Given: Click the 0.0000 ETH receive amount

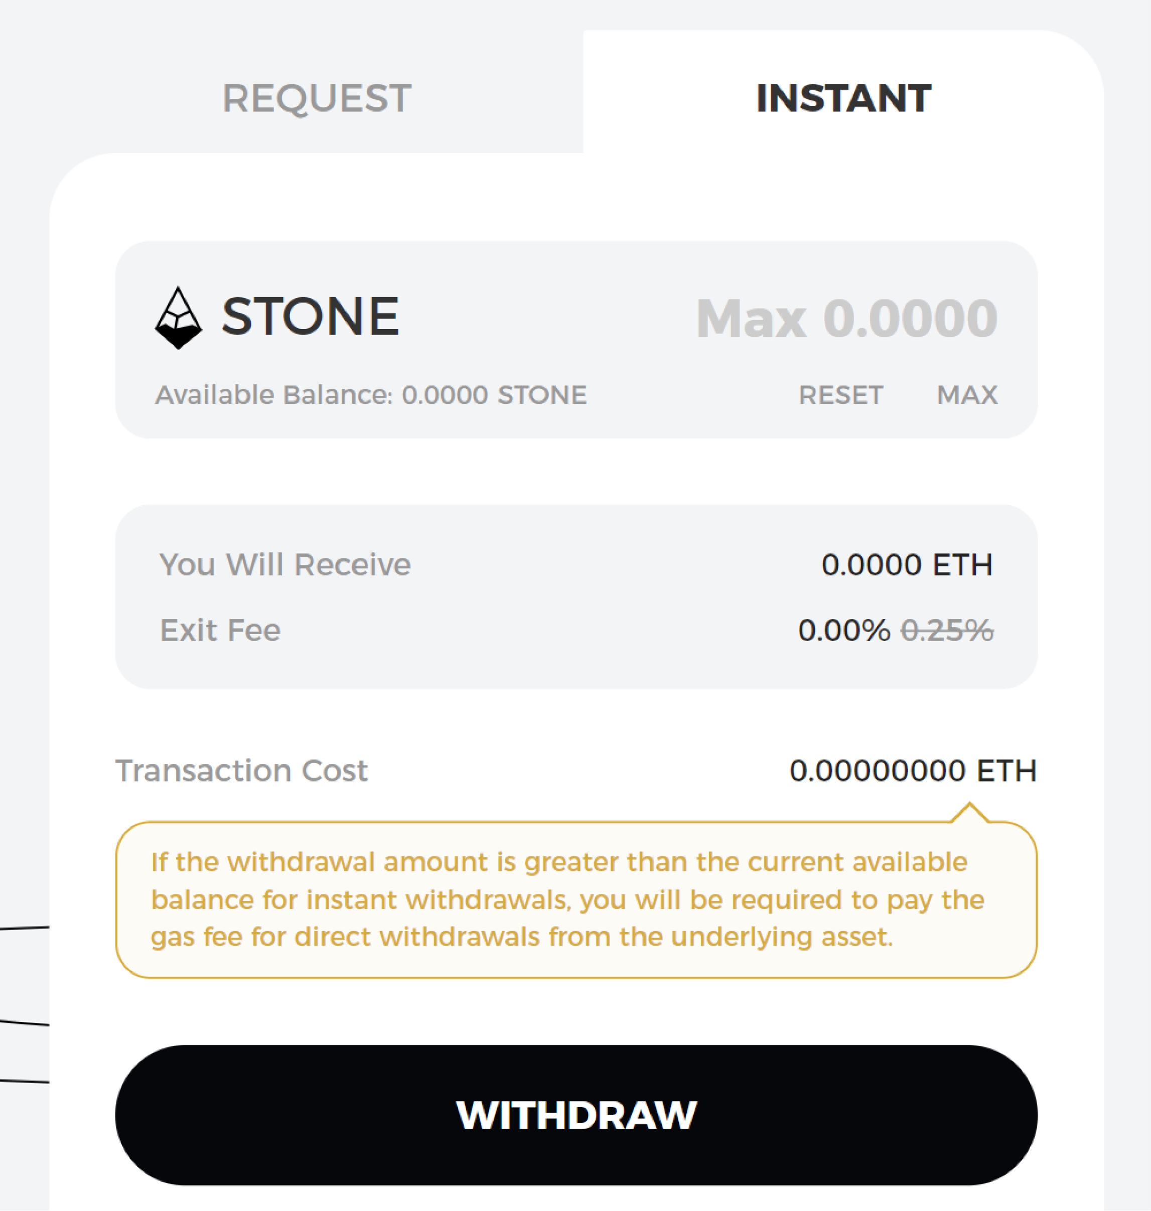Looking at the screenshot, I should coord(906,564).
